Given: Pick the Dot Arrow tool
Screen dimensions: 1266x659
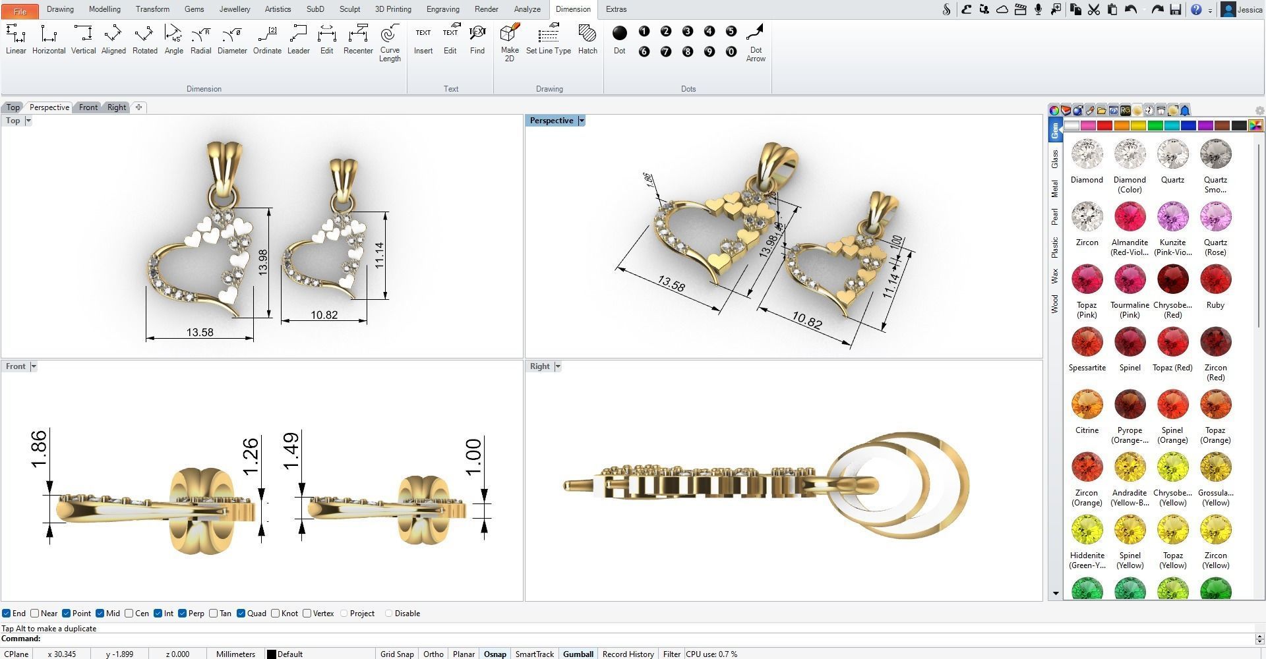Looking at the screenshot, I should tap(756, 43).
